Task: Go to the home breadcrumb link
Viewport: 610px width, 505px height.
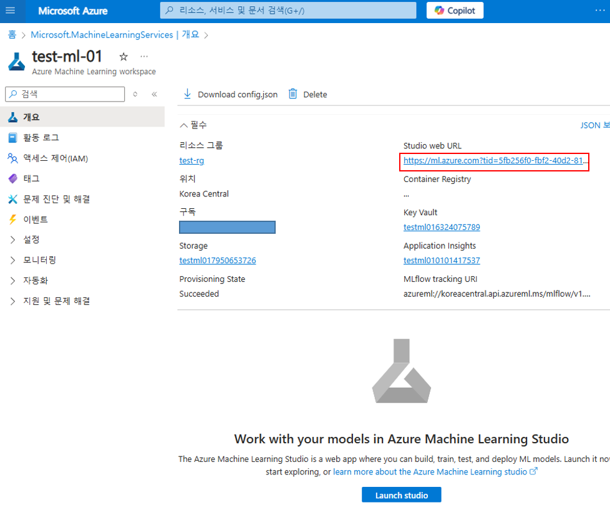Action: coord(12,34)
